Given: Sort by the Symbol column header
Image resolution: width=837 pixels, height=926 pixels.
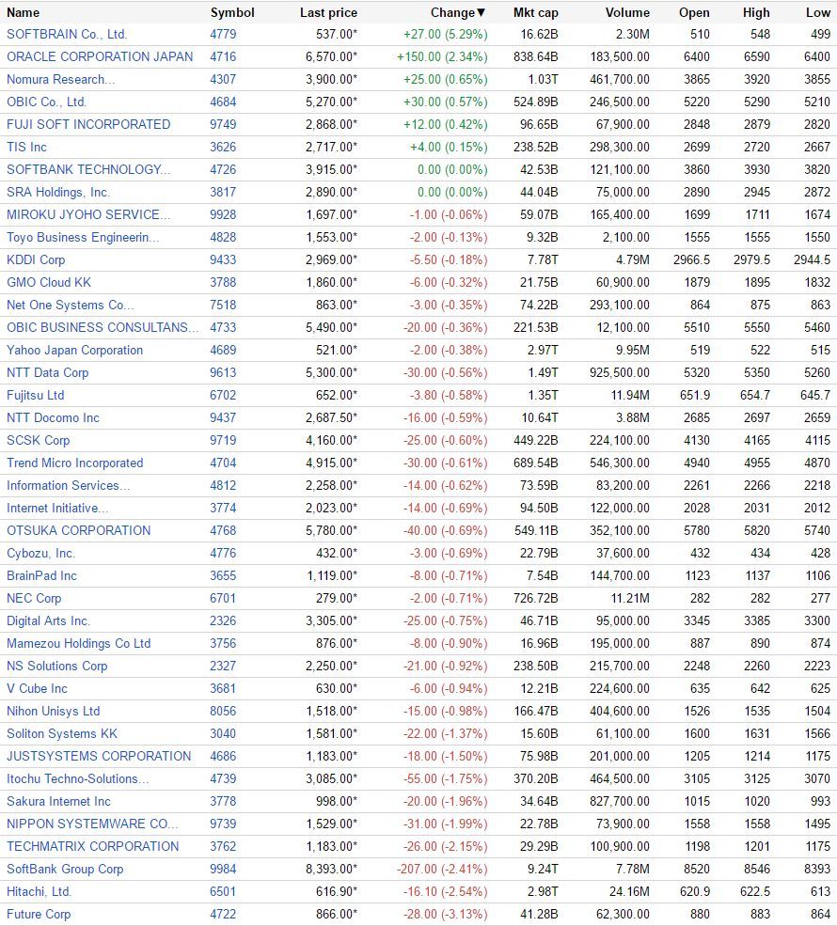Looking at the screenshot, I should pyautogui.click(x=232, y=12).
